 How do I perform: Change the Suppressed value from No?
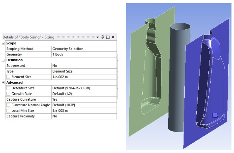click(83, 66)
